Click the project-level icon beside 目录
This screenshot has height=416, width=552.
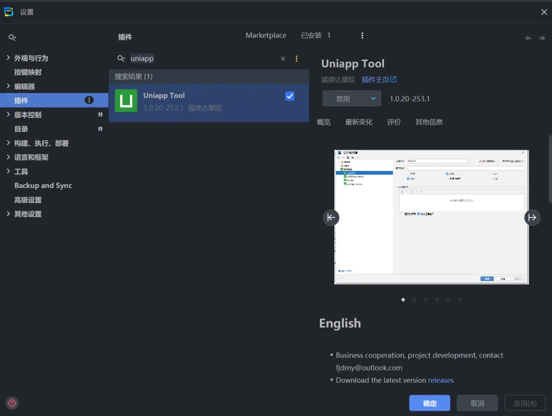pyautogui.click(x=100, y=129)
